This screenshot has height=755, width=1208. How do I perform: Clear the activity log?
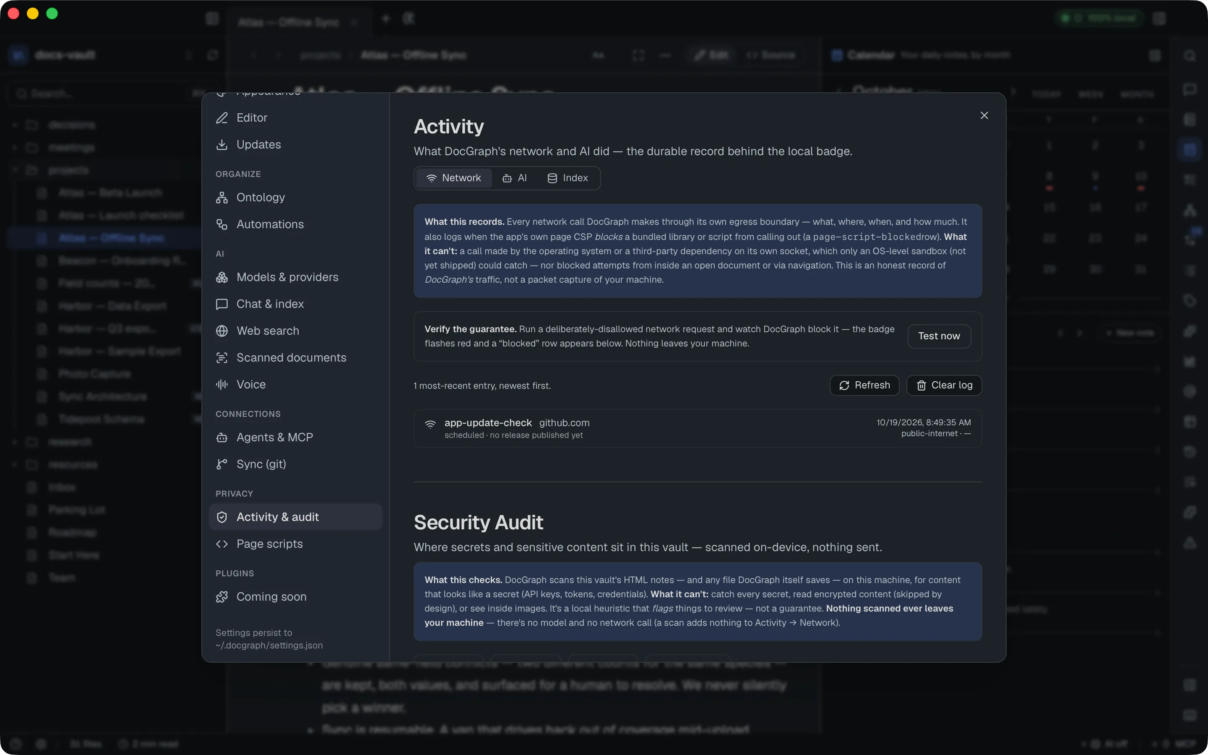click(944, 385)
